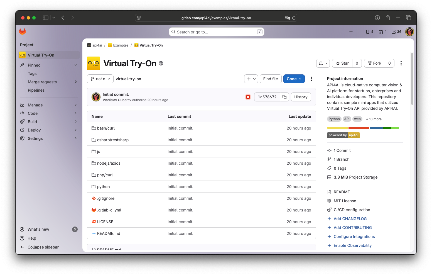Click the red segment of the language bar
The height and width of the screenshot is (275, 432).
(359, 128)
